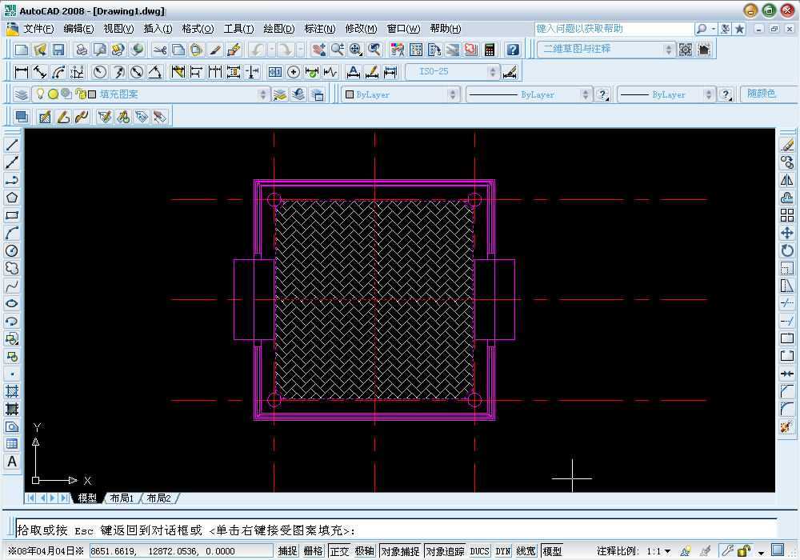Open the status bar menu arrow
The height and width of the screenshot is (560, 800).
point(762,552)
